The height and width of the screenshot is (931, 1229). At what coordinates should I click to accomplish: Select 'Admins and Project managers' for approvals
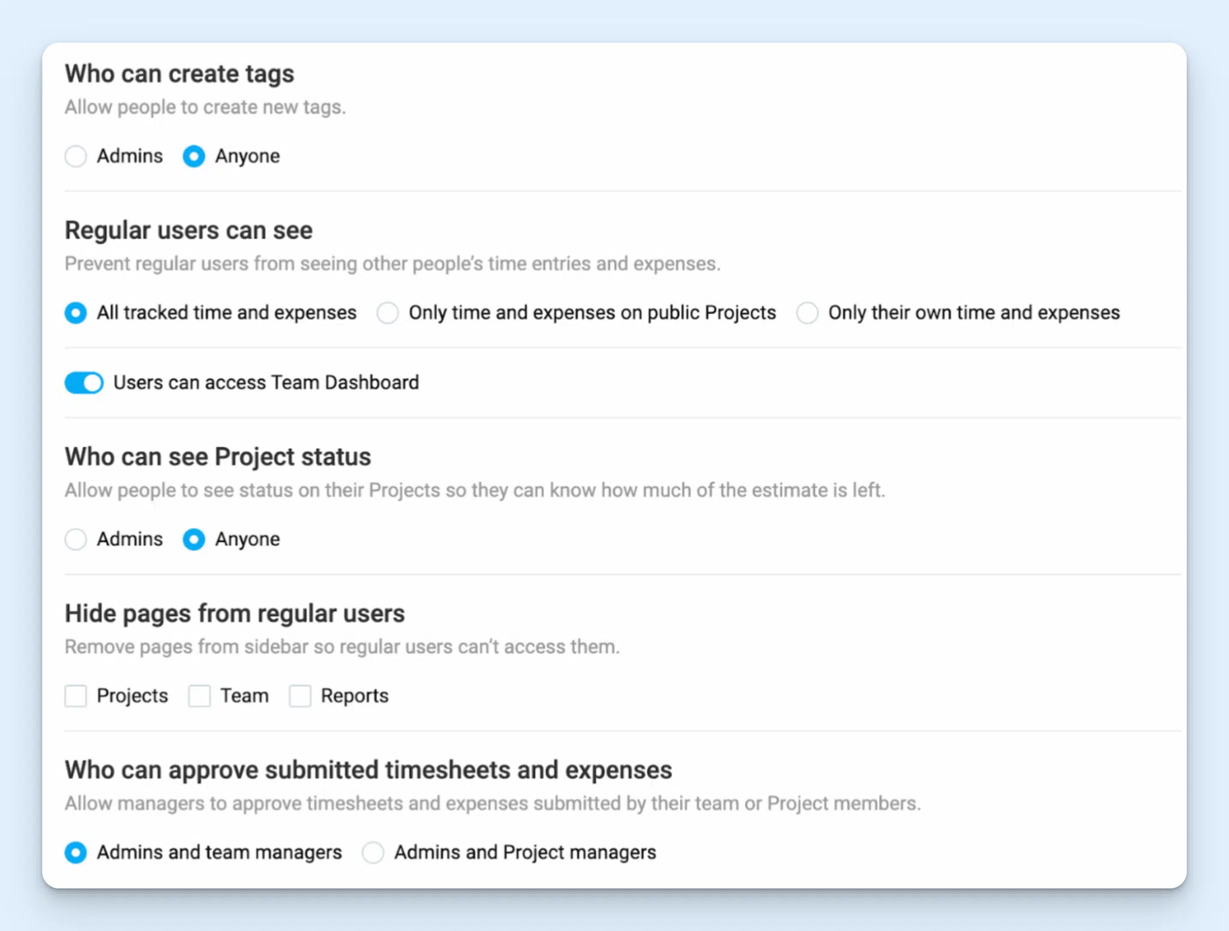click(373, 852)
